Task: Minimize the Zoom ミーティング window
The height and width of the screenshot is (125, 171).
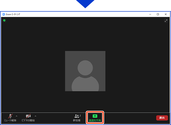Action: 150,14
